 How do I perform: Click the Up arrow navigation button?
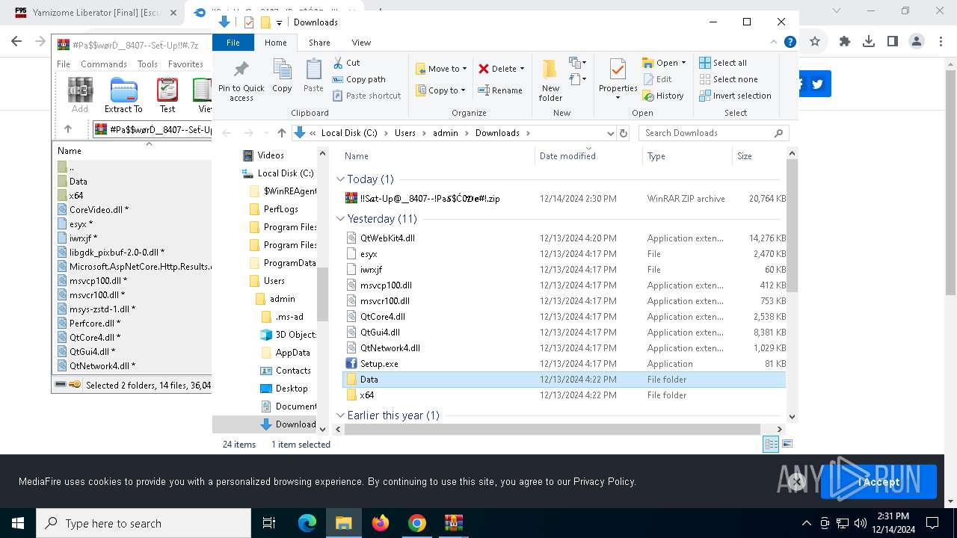click(x=281, y=133)
